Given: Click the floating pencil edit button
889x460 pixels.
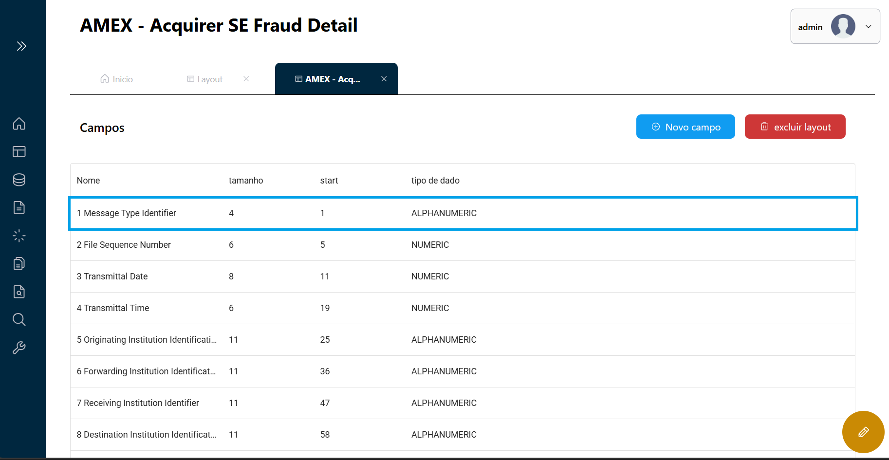Looking at the screenshot, I should (863, 432).
